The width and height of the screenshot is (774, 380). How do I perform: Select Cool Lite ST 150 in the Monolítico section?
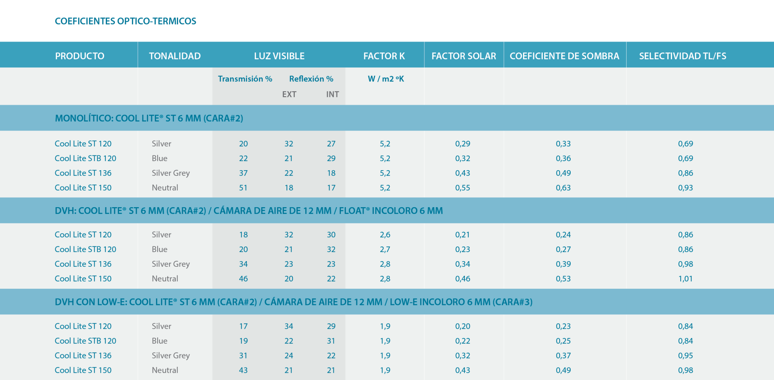83,188
